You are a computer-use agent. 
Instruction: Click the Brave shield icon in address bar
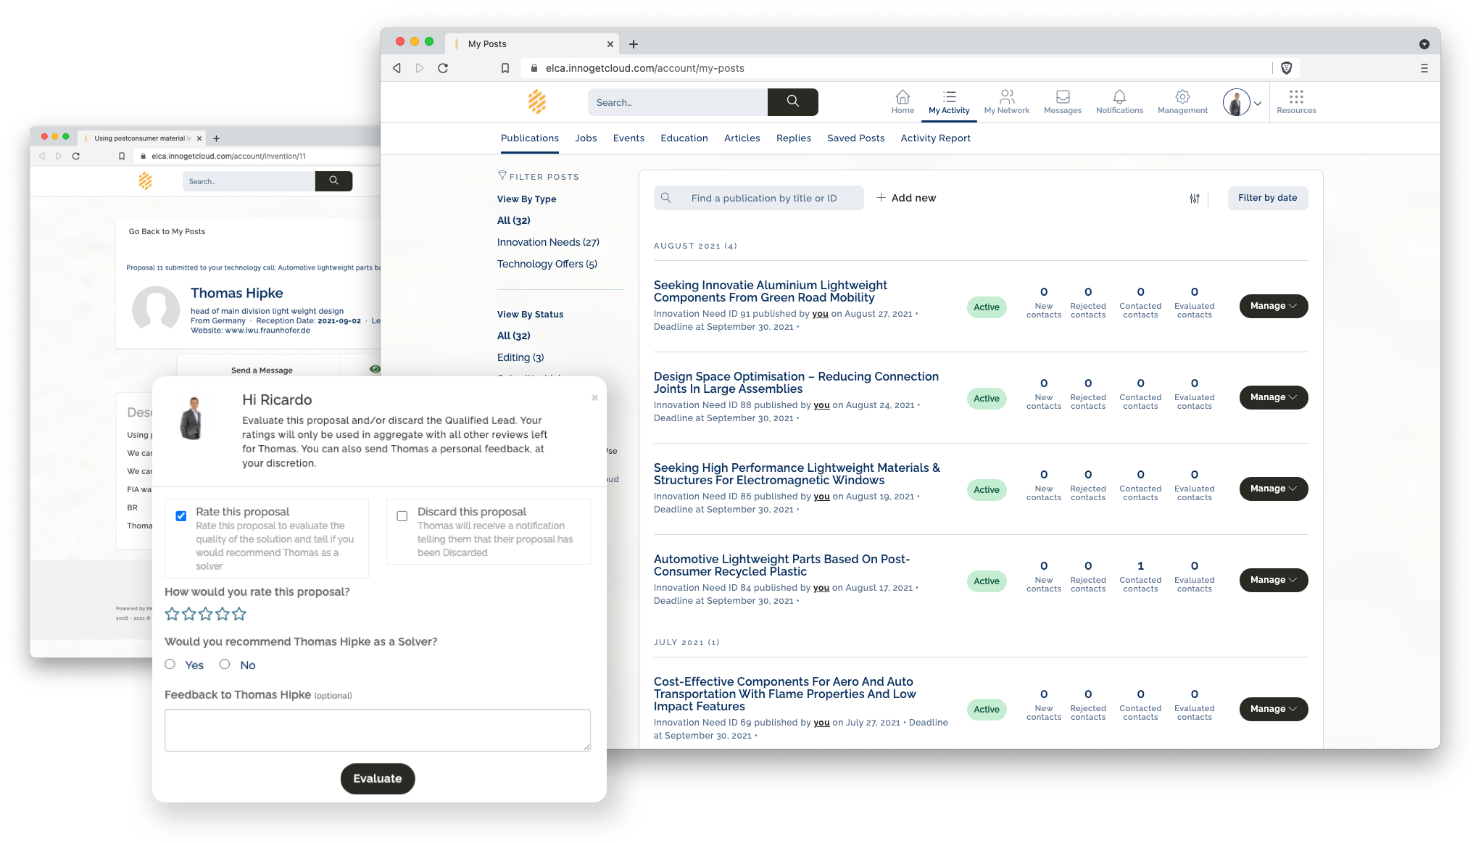[1287, 68]
